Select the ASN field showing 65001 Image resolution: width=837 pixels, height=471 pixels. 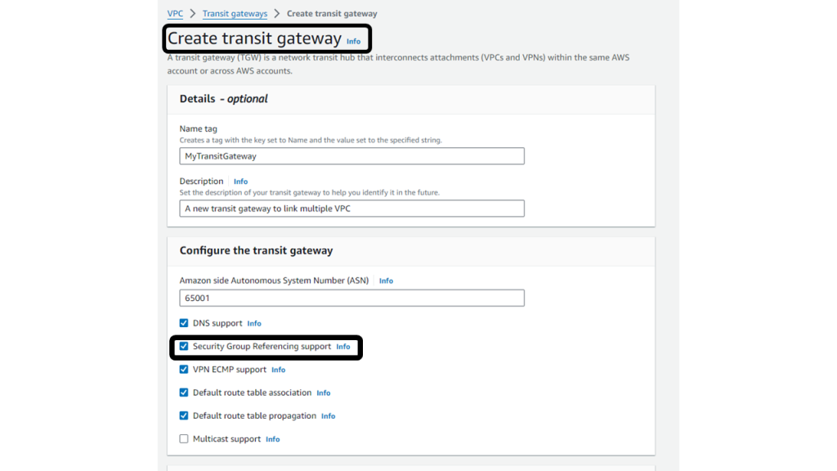(x=351, y=298)
